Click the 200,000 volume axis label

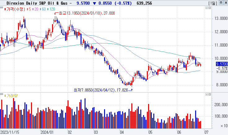pyautogui.click(x=221, y=105)
